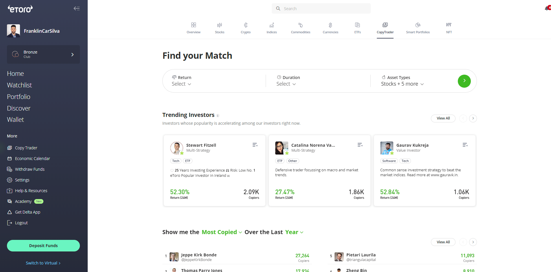Screen dimensions: 551x272
Task: Open Portfolio from the sidebar menu
Action: 19,97
